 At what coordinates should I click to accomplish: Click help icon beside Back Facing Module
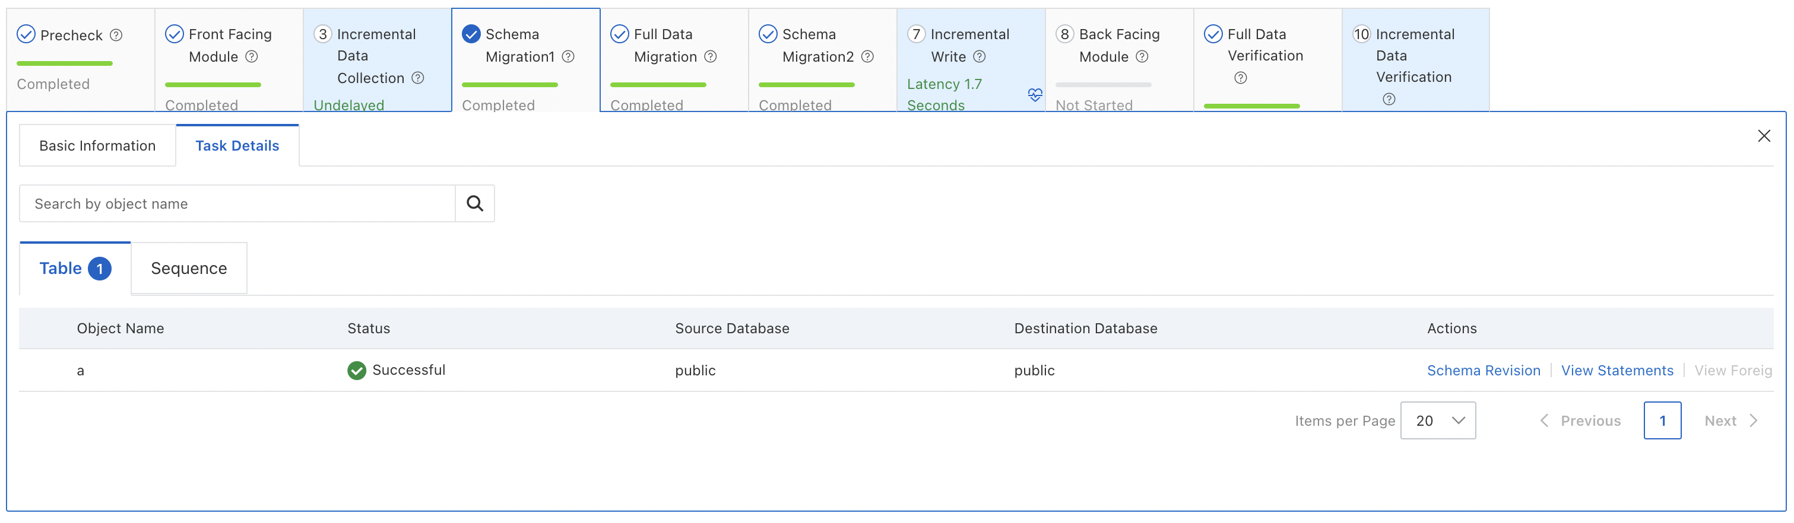pos(1142,56)
